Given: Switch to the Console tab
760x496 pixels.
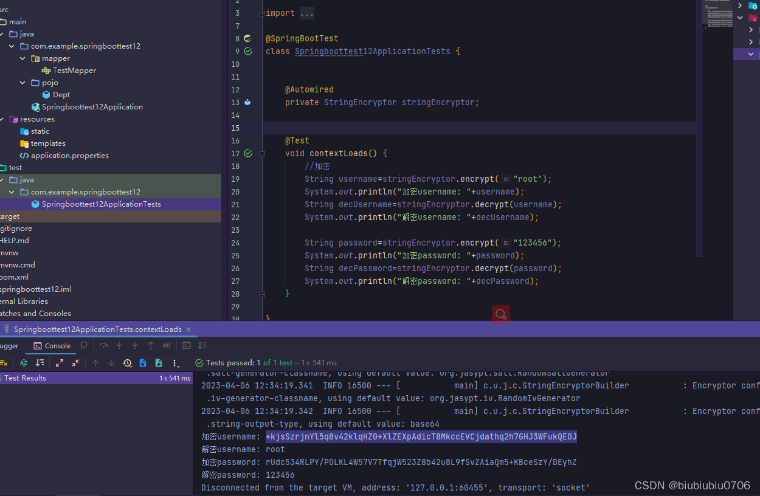Looking at the screenshot, I should coord(51,345).
